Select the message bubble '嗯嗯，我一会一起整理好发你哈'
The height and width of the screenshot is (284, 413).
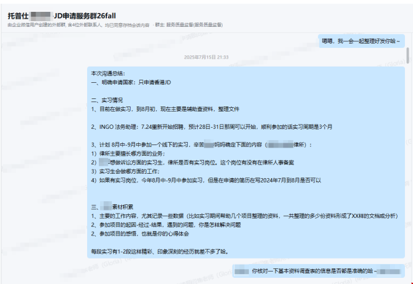coord(361,41)
